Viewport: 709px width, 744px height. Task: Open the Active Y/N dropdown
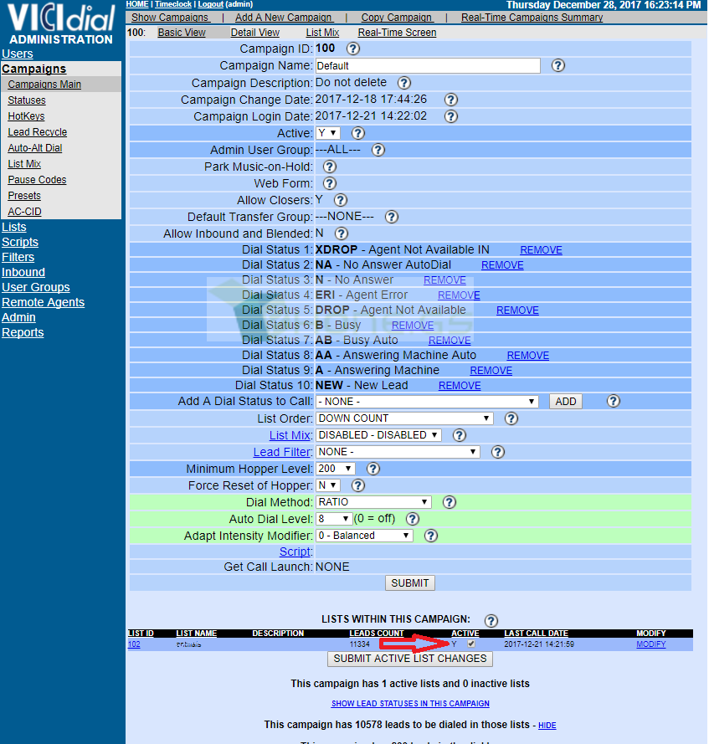point(328,133)
